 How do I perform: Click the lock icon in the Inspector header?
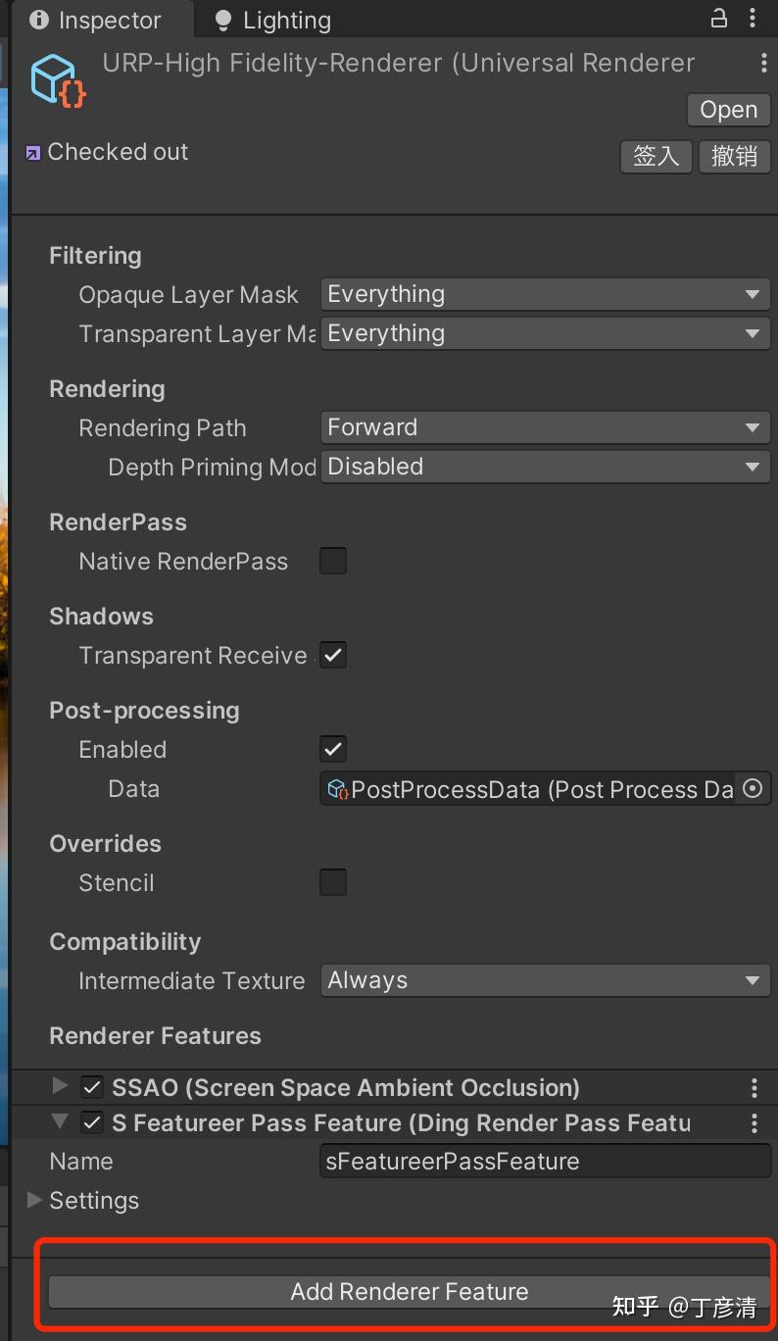718,18
